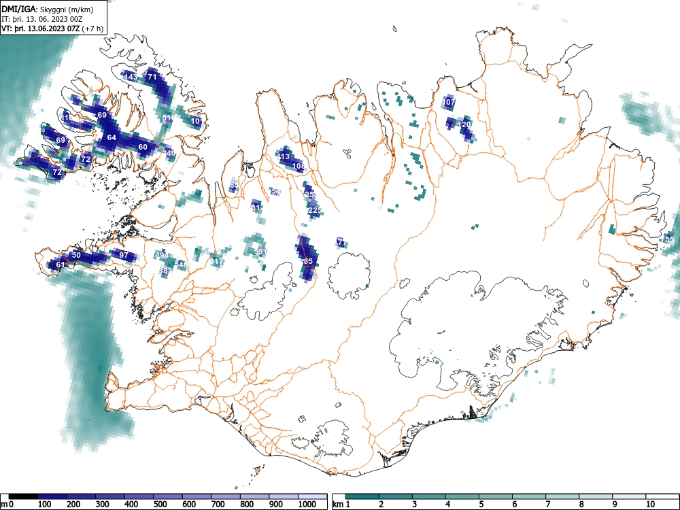Image resolution: width=680 pixels, height=510 pixels.
Task: Click the "800" label on the metres scale
Action: click(248, 505)
